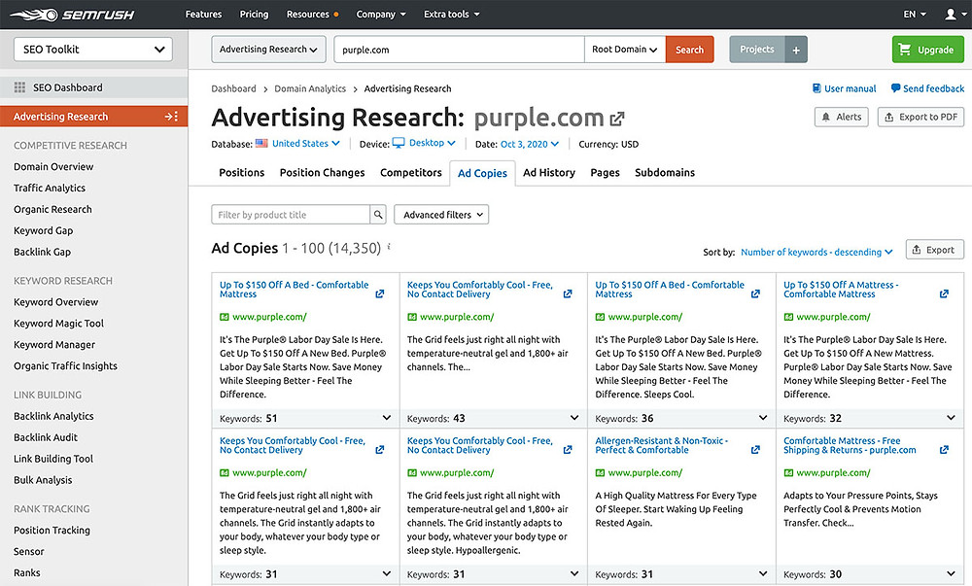Screen dimensions: 972x586
Task: Expand Keywords: 36 chevron
Action: [x=762, y=418]
